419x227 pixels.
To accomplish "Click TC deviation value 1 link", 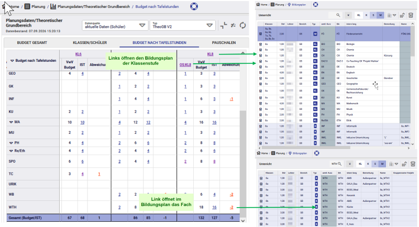I will coord(99,174).
